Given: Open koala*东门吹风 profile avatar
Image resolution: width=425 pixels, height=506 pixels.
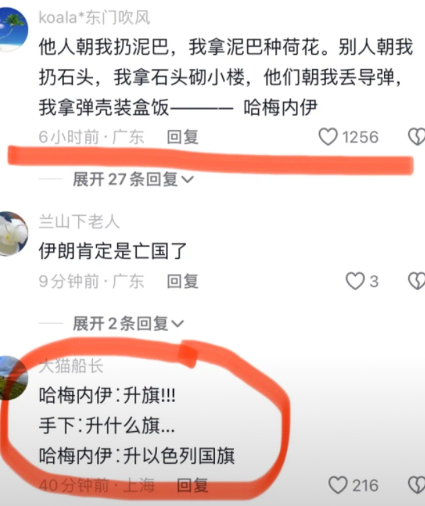Looking at the screenshot, I should pyautogui.click(x=13, y=29).
